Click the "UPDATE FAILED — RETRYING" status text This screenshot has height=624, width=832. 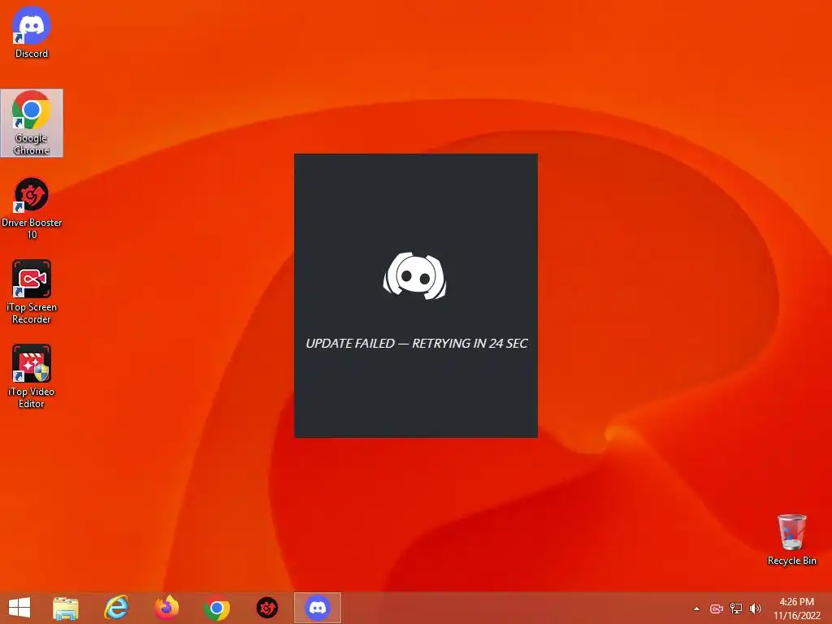point(417,344)
